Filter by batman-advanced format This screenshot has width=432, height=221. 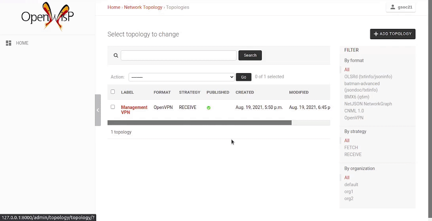click(362, 87)
